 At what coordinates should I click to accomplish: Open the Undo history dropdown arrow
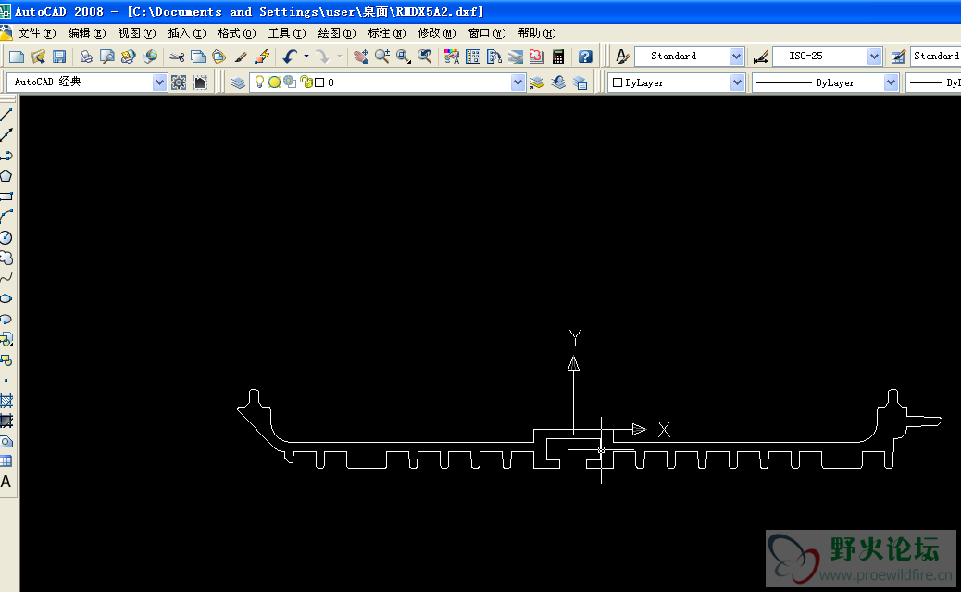pos(306,57)
